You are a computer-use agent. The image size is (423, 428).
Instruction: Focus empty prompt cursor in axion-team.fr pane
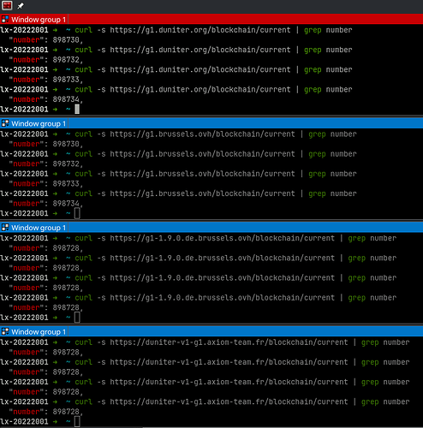point(77,422)
